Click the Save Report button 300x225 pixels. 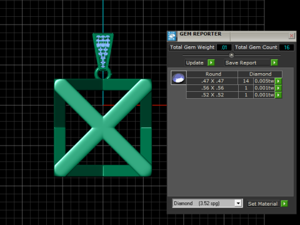click(247, 62)
